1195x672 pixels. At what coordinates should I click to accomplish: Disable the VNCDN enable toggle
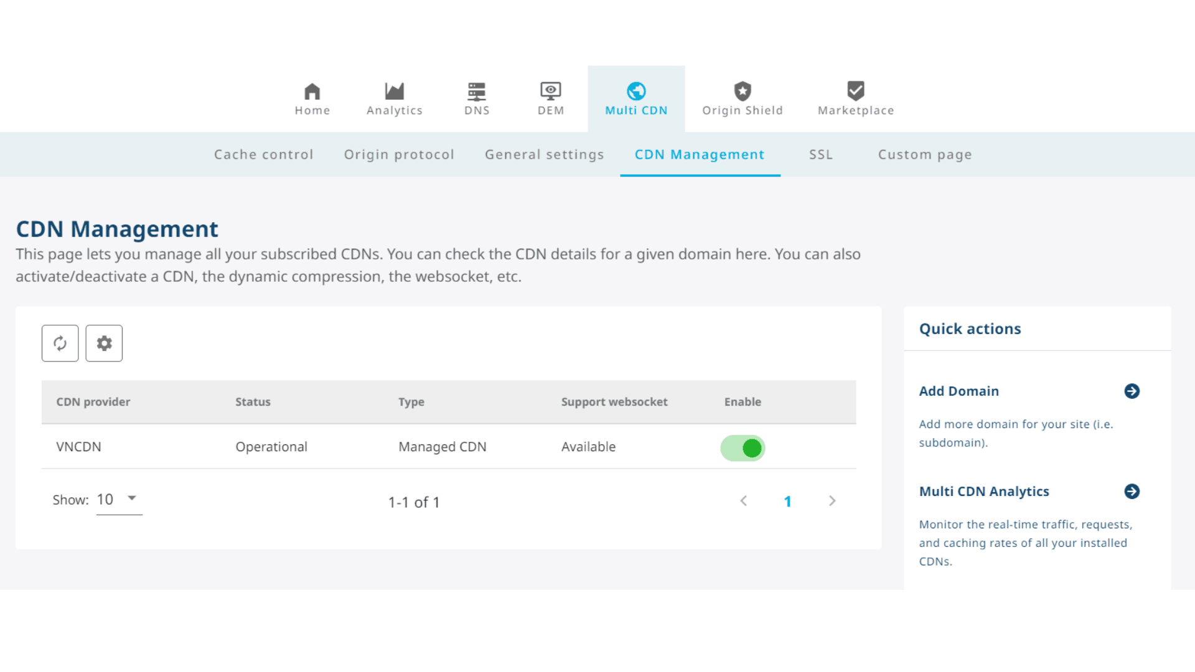(x=743, y=448)
